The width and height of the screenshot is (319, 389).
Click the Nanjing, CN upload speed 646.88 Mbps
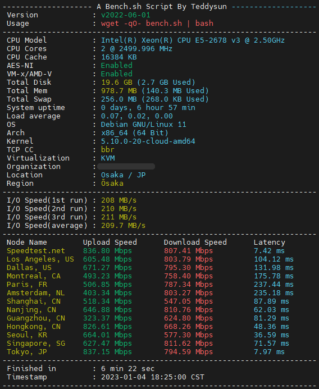click(107, 310)
